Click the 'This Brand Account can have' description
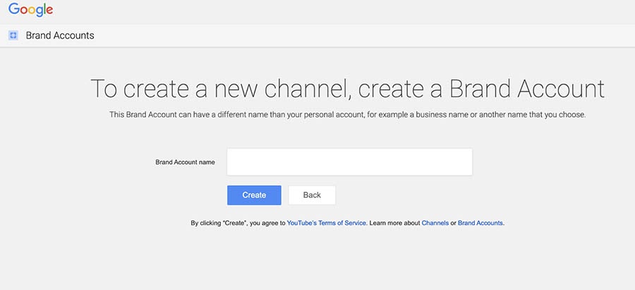This screenshot has height=290, width=635. pyautogui.click(x=347, y=115)
